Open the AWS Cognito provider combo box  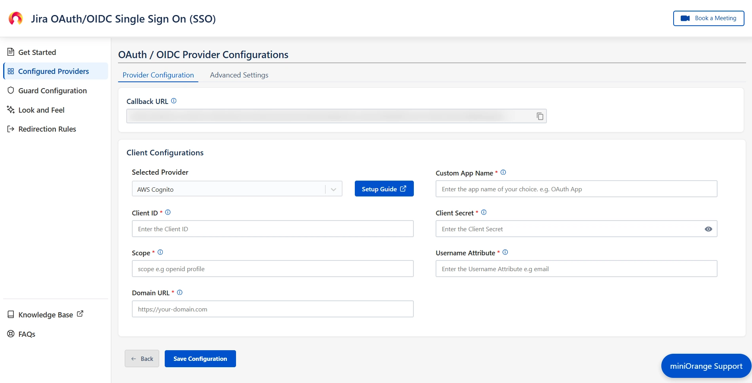pyautogui.click(x=237, y=189)
